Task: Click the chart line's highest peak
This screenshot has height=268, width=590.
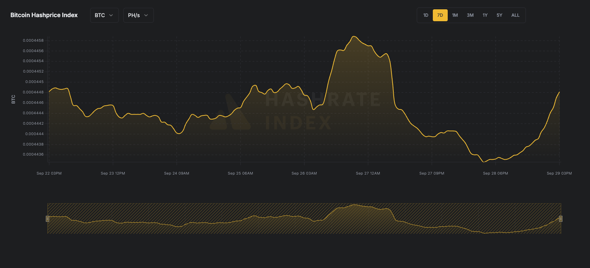Action: point(353,36)
